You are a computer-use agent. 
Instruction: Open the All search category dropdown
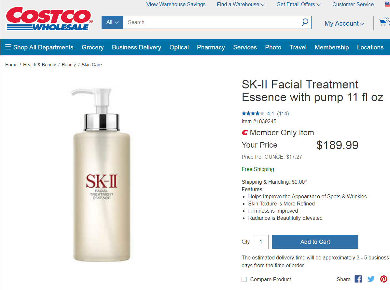(x=112, y=22)
